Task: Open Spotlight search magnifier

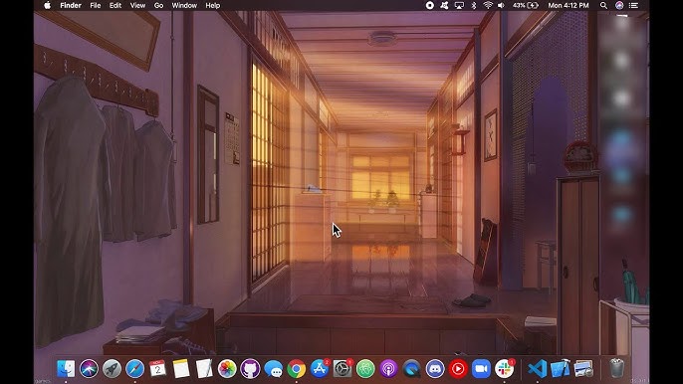Action: point(603,5)
